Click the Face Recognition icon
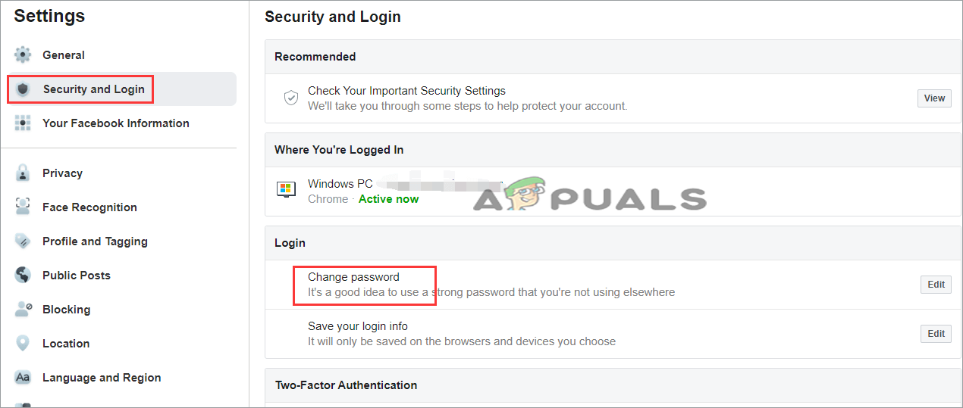963x408 pixels. tap(23, 207)
